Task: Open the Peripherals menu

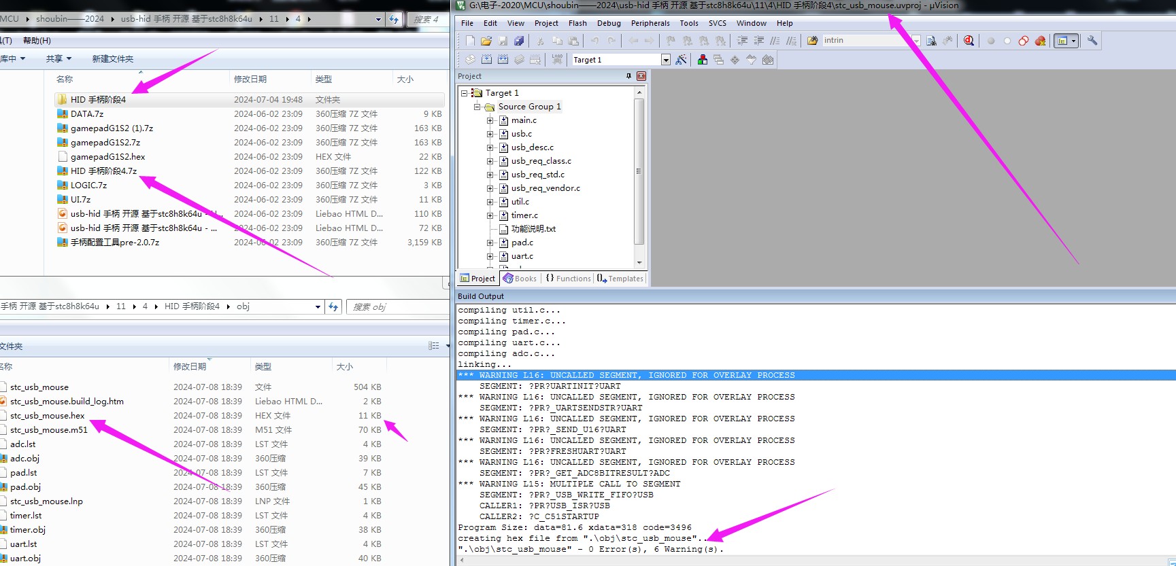Action: [x=650, y=23]
